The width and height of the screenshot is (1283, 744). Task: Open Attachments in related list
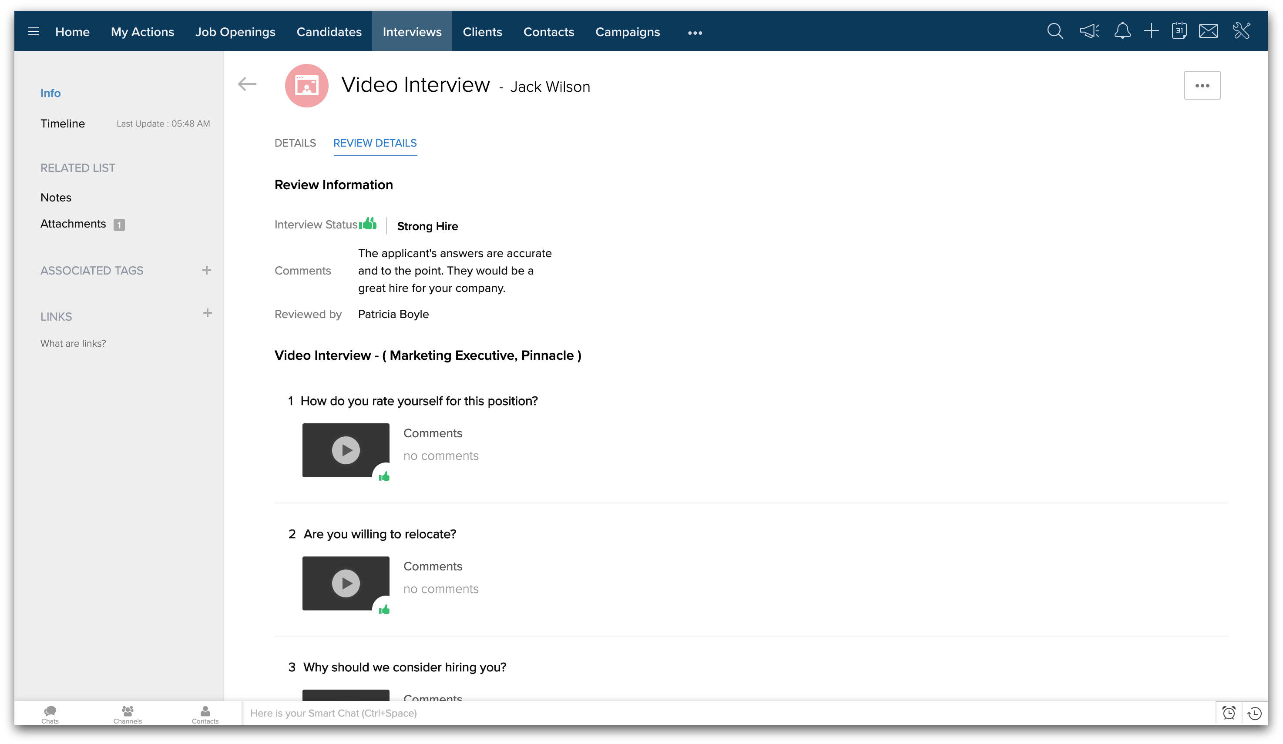click(73, 224)
